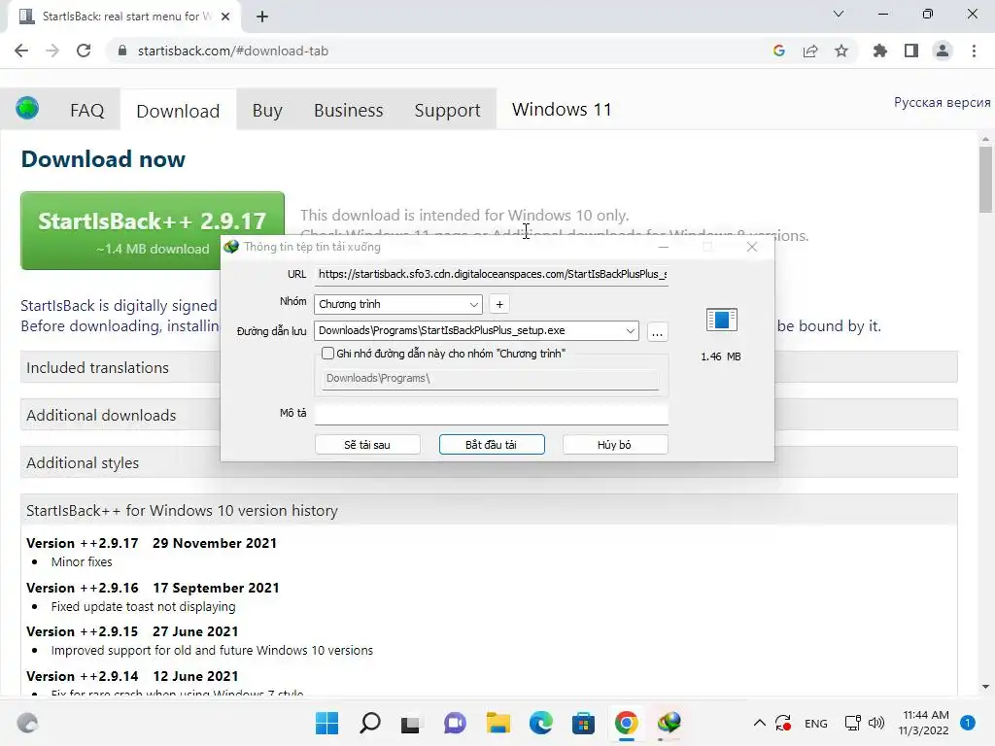Click the "Download now" heading
The image size is (995, 746).
pos(103,159)
